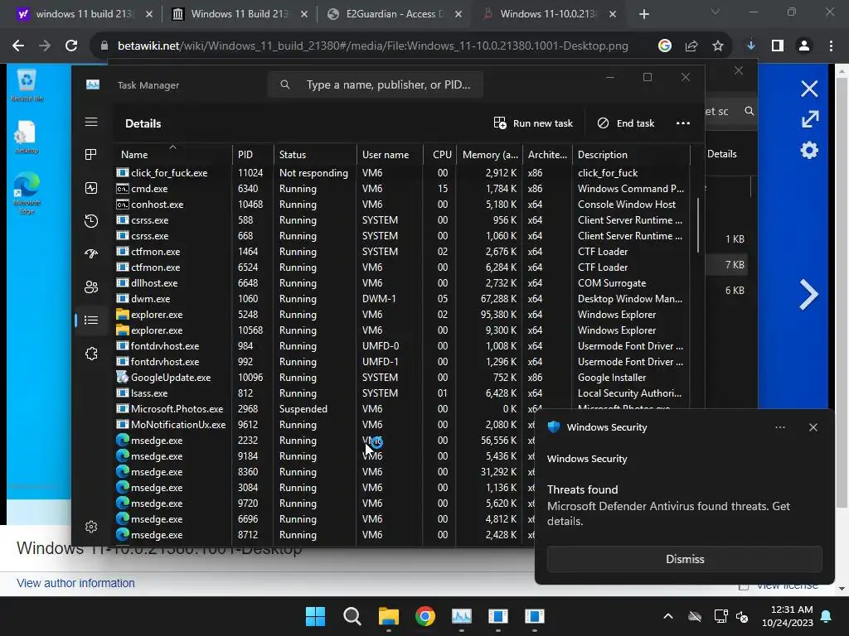Open Services page in Task Manager sidebar
The image size is (849, 636).
pyautogui.click(x=91, y=353)
